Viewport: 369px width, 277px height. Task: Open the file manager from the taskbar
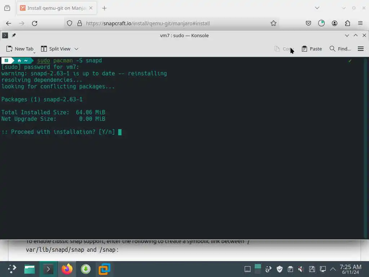pos(30,269)
